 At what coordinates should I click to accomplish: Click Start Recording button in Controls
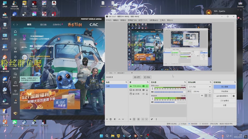point(224,91)
